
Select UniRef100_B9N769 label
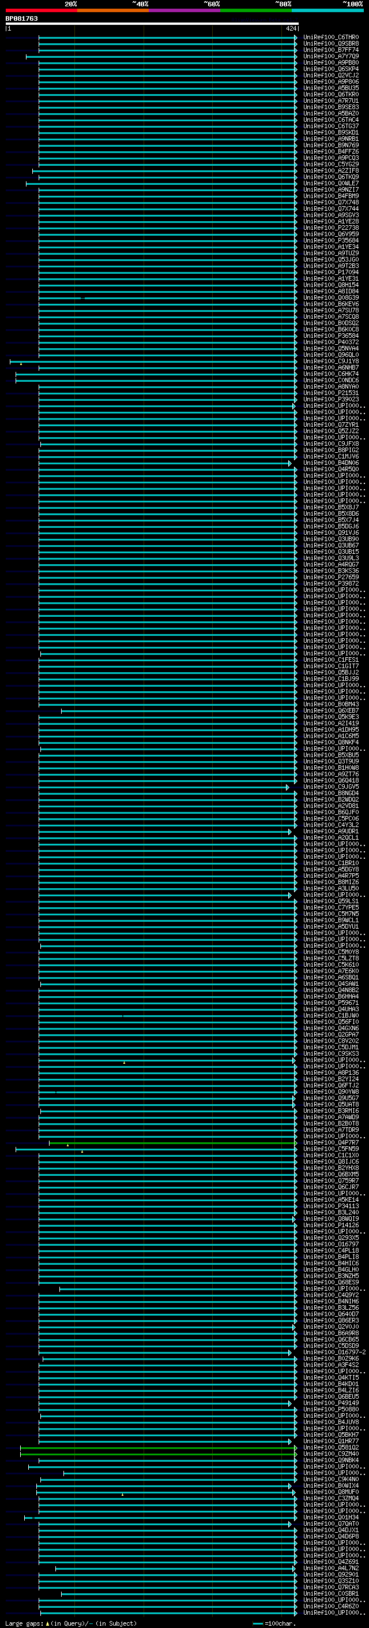330,146
